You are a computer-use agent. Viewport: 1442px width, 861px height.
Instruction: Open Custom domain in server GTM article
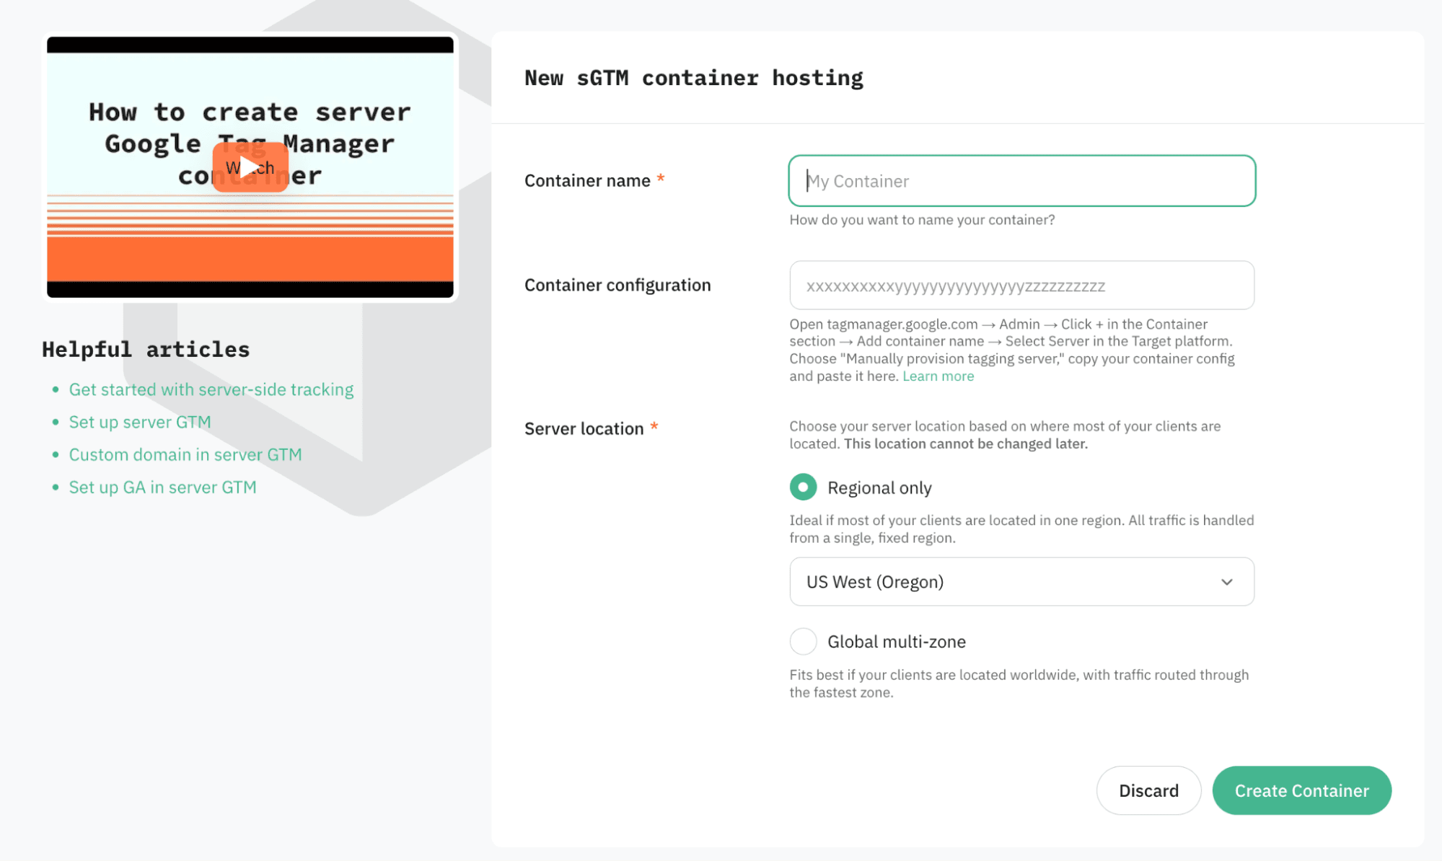click(x=185, y=454)
